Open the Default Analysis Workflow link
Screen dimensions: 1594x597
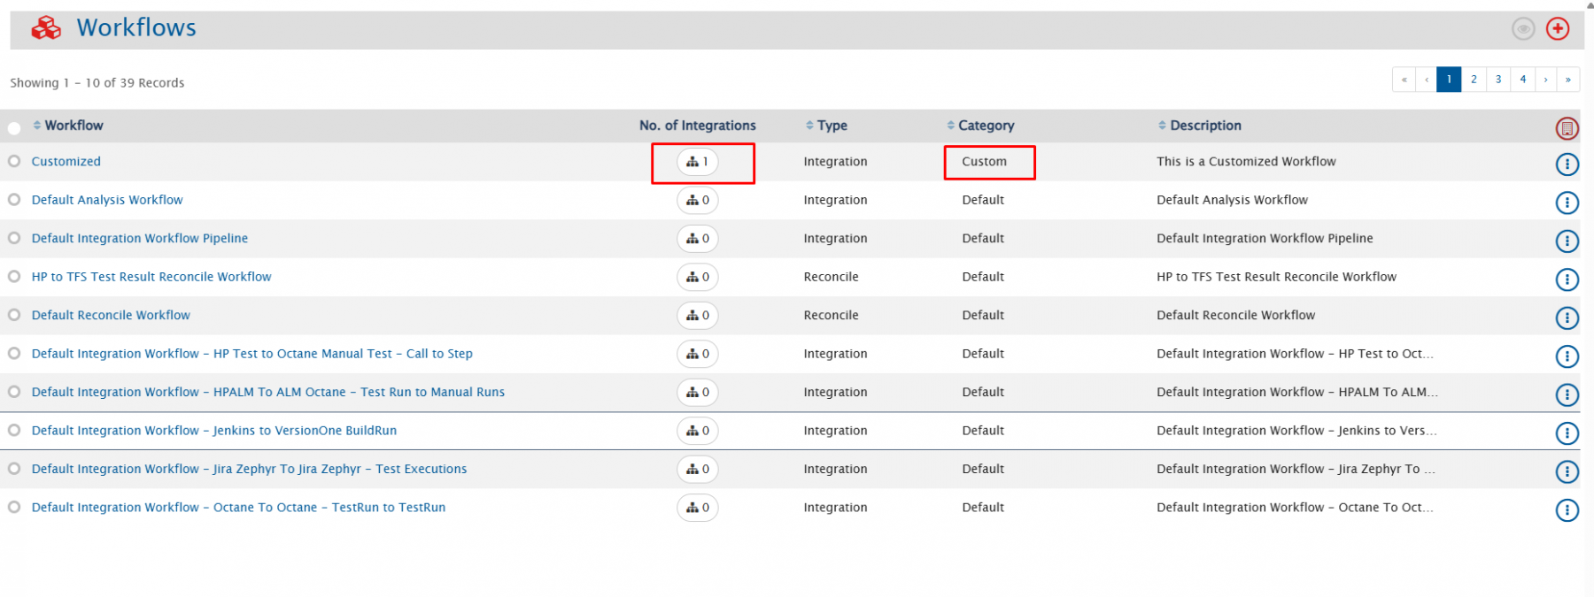107,200
